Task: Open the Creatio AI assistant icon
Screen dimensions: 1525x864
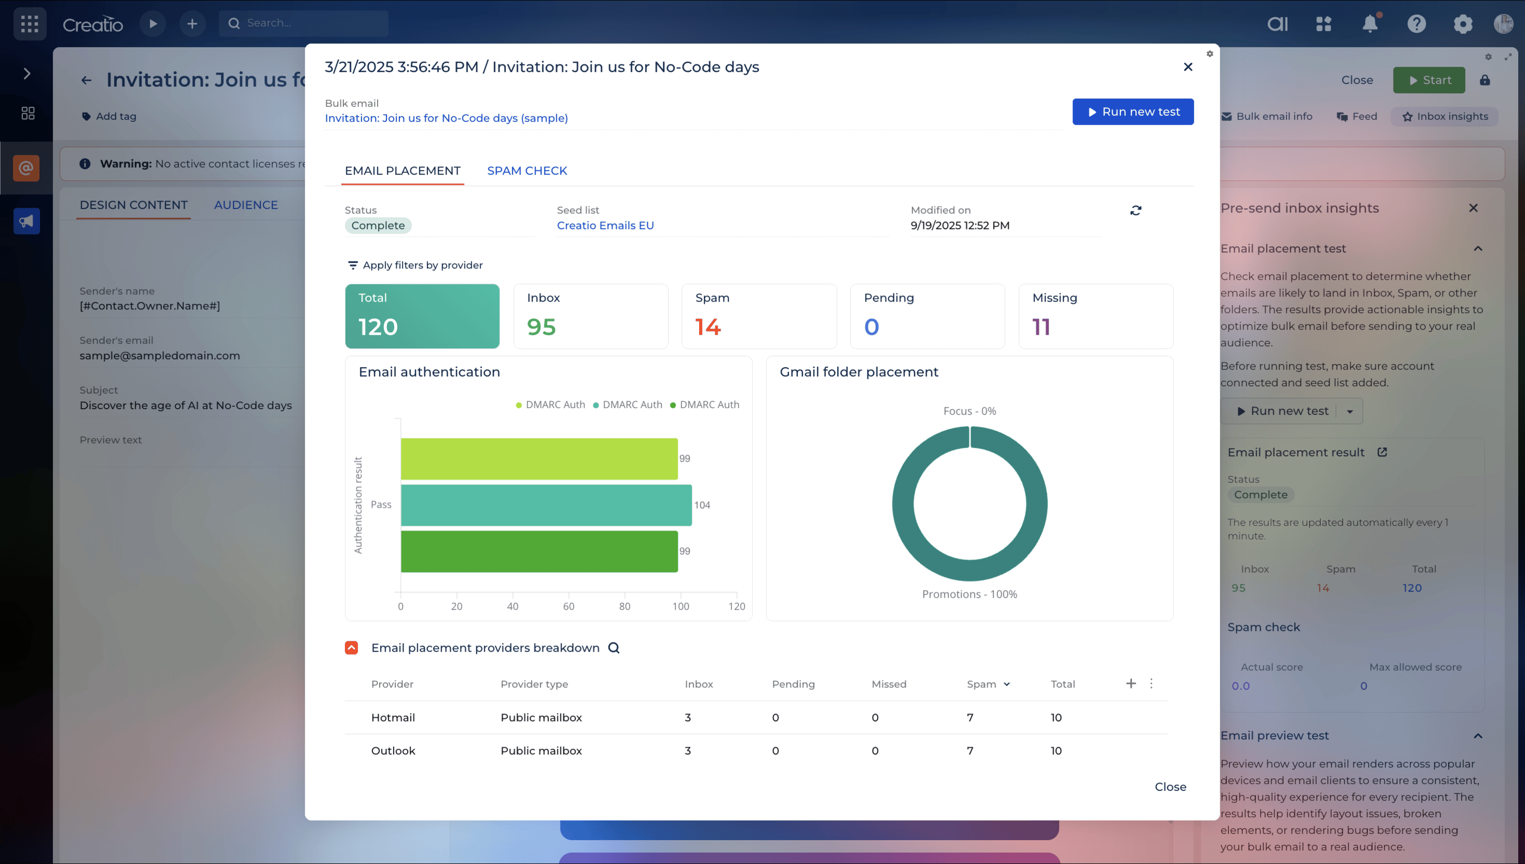Action: pyautogui.click(x=1277, y=24)
